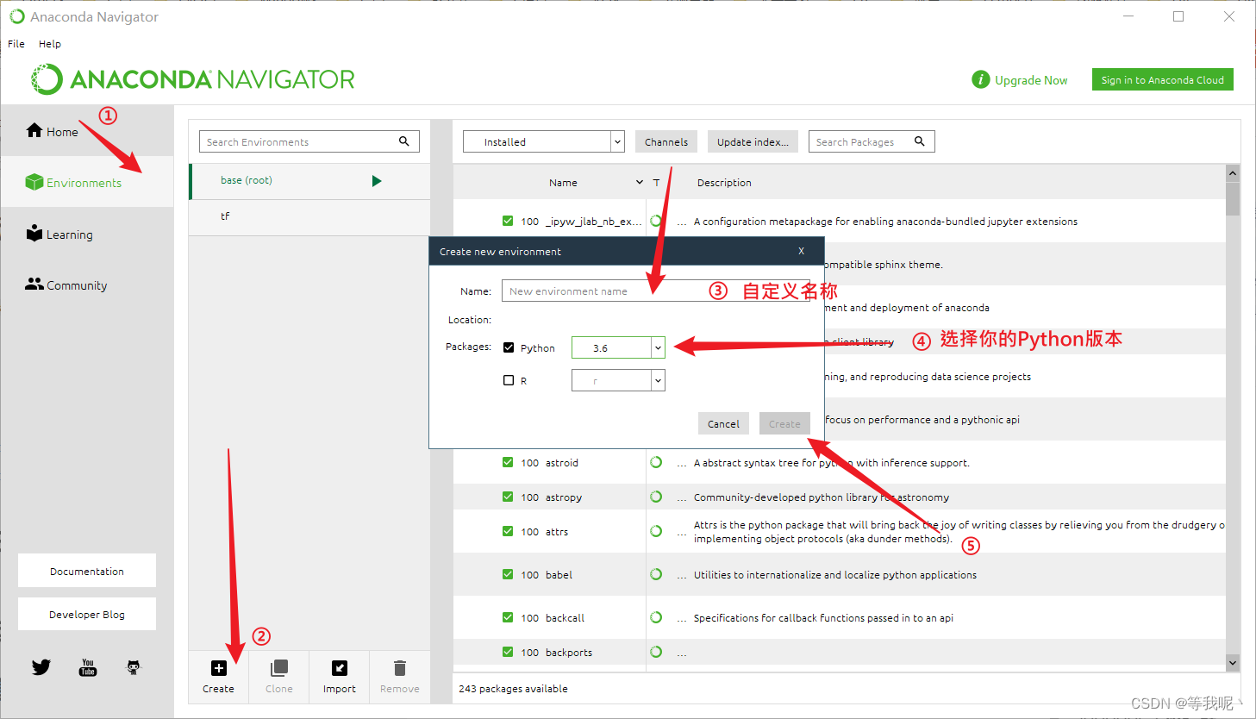Click the status circle for astroid package

pyautogui.click(x=656, y=462)
